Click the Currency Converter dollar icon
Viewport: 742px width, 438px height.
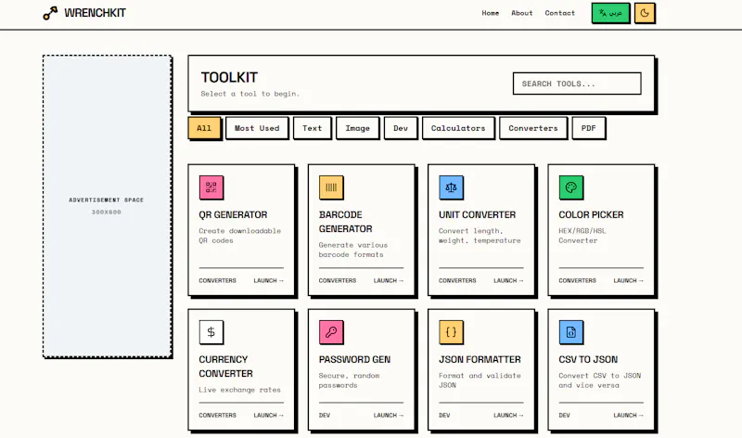click(x=211, y=332)
